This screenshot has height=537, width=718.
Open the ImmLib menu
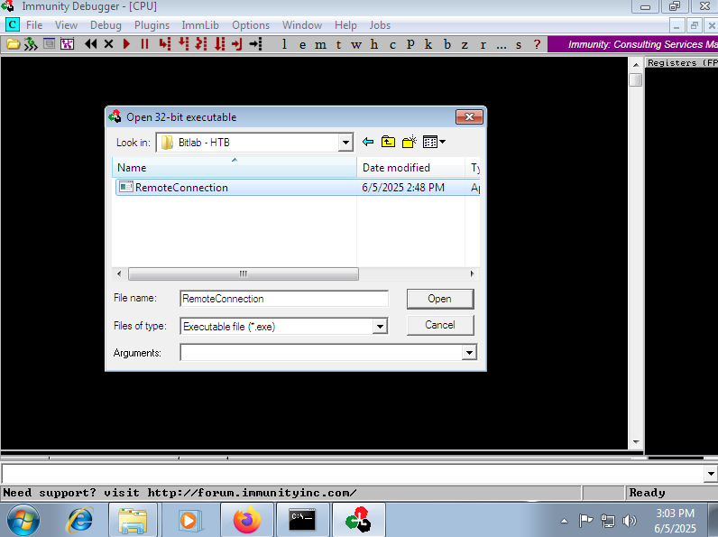(x=200, y=25)
